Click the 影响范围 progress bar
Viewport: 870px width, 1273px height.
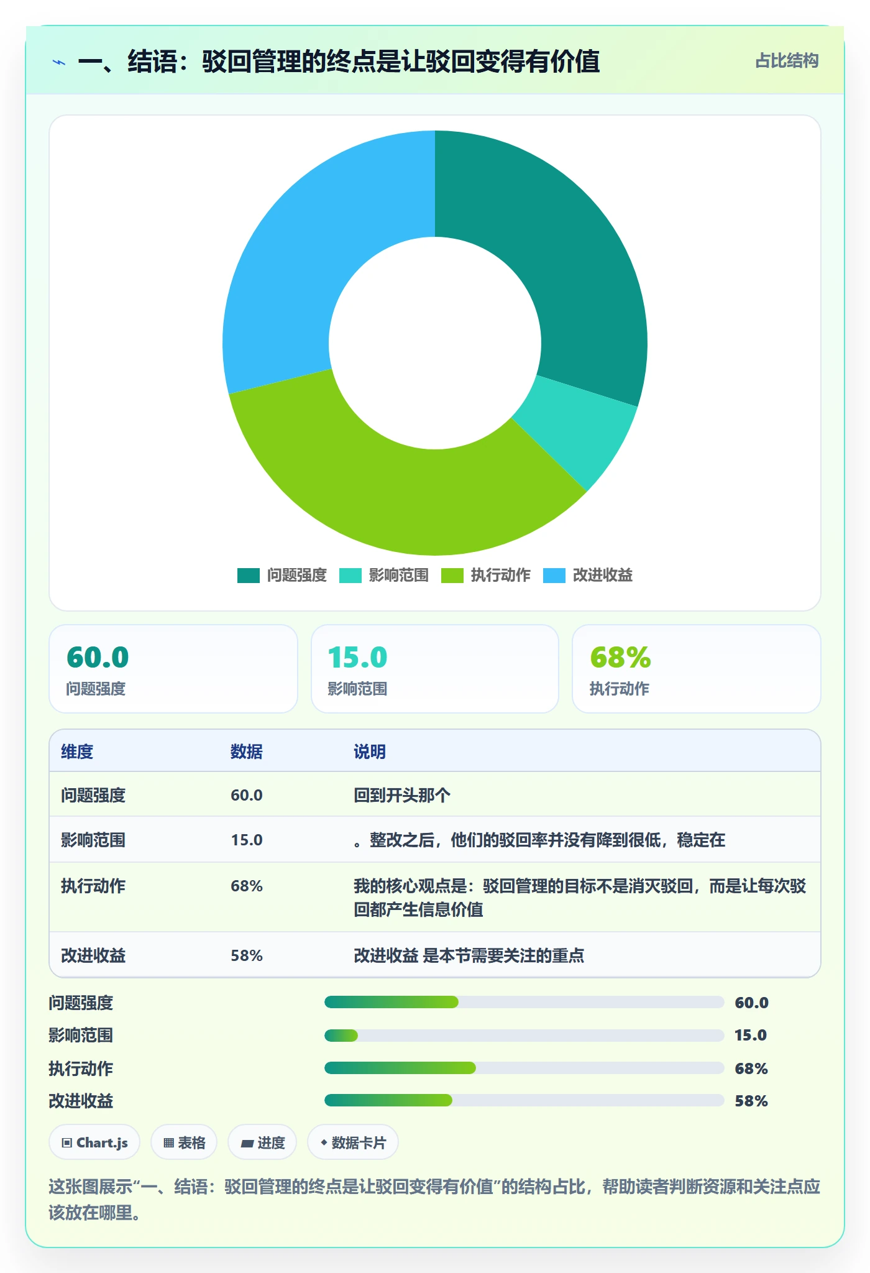click(524, 1036)
